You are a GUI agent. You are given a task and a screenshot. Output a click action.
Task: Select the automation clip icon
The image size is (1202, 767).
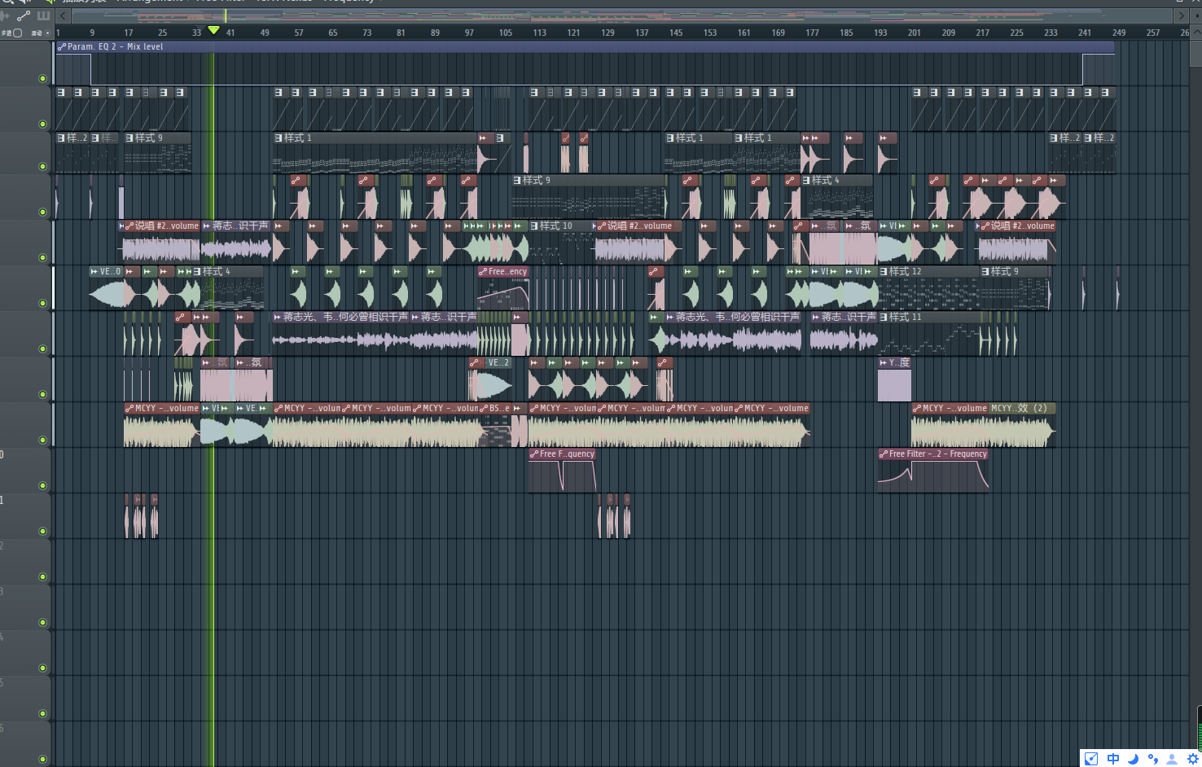pos(24,15)
